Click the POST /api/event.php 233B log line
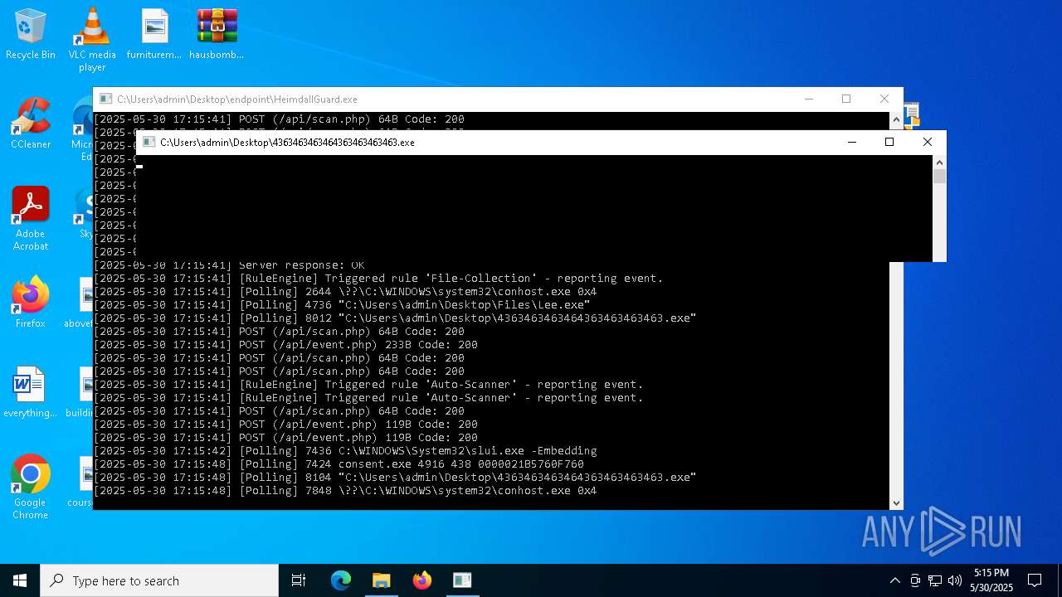This screenshot has width=1062, height=597. click(x=285, y=345)
